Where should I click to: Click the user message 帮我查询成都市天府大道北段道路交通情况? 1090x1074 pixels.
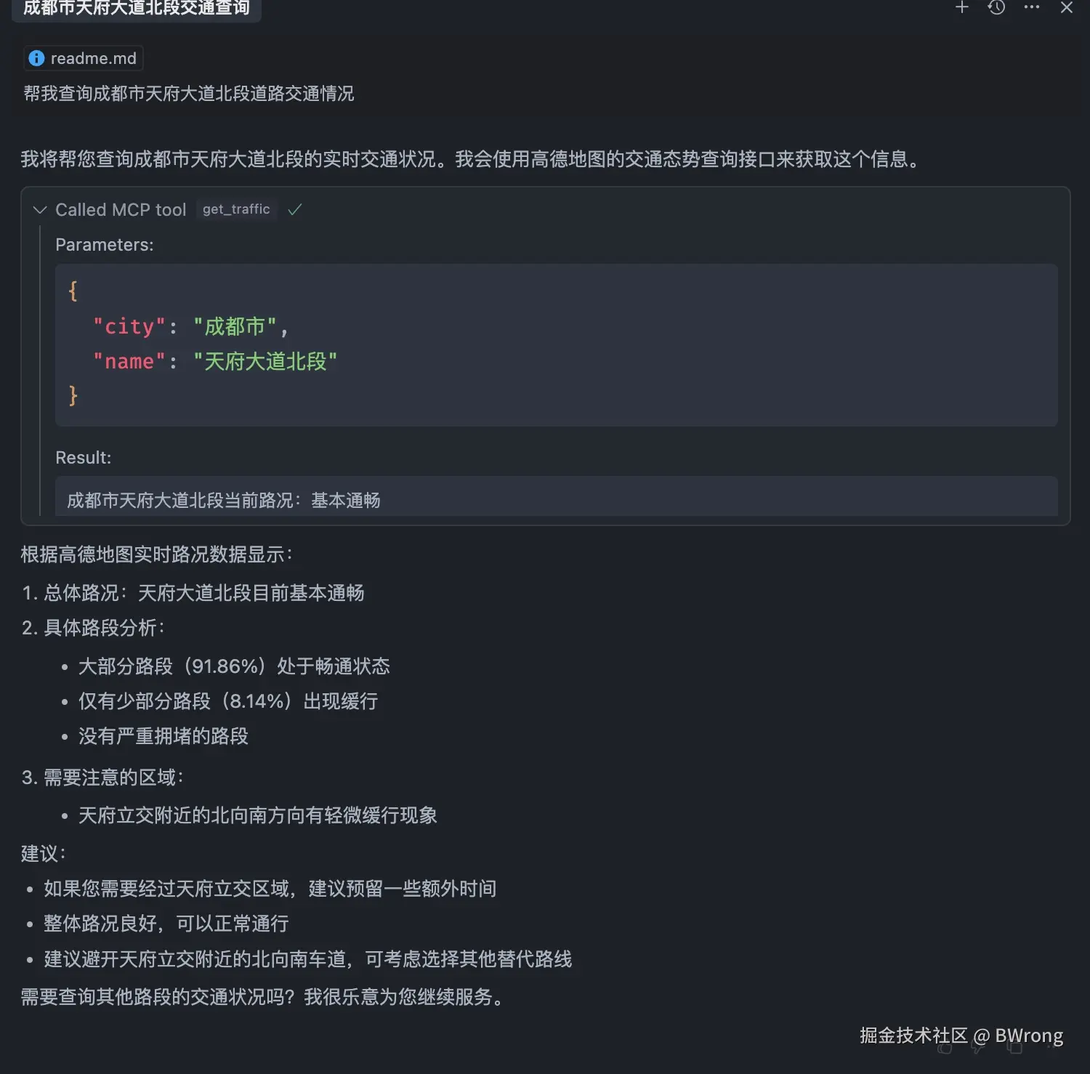click(x=189, y=94)
